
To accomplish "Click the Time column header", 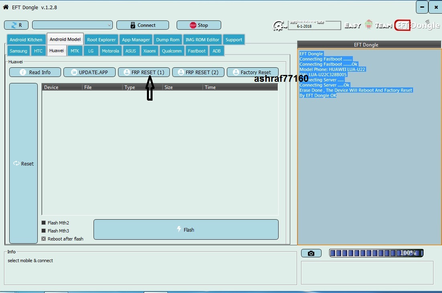I will pos(240,87).
